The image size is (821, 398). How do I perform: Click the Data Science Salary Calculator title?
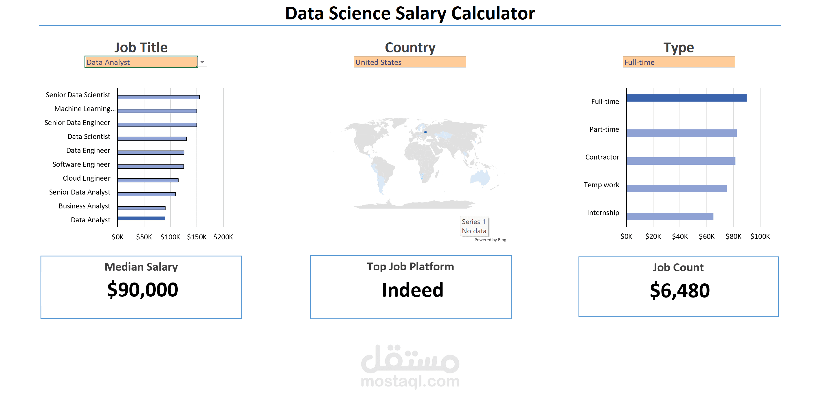pos(410,13)
